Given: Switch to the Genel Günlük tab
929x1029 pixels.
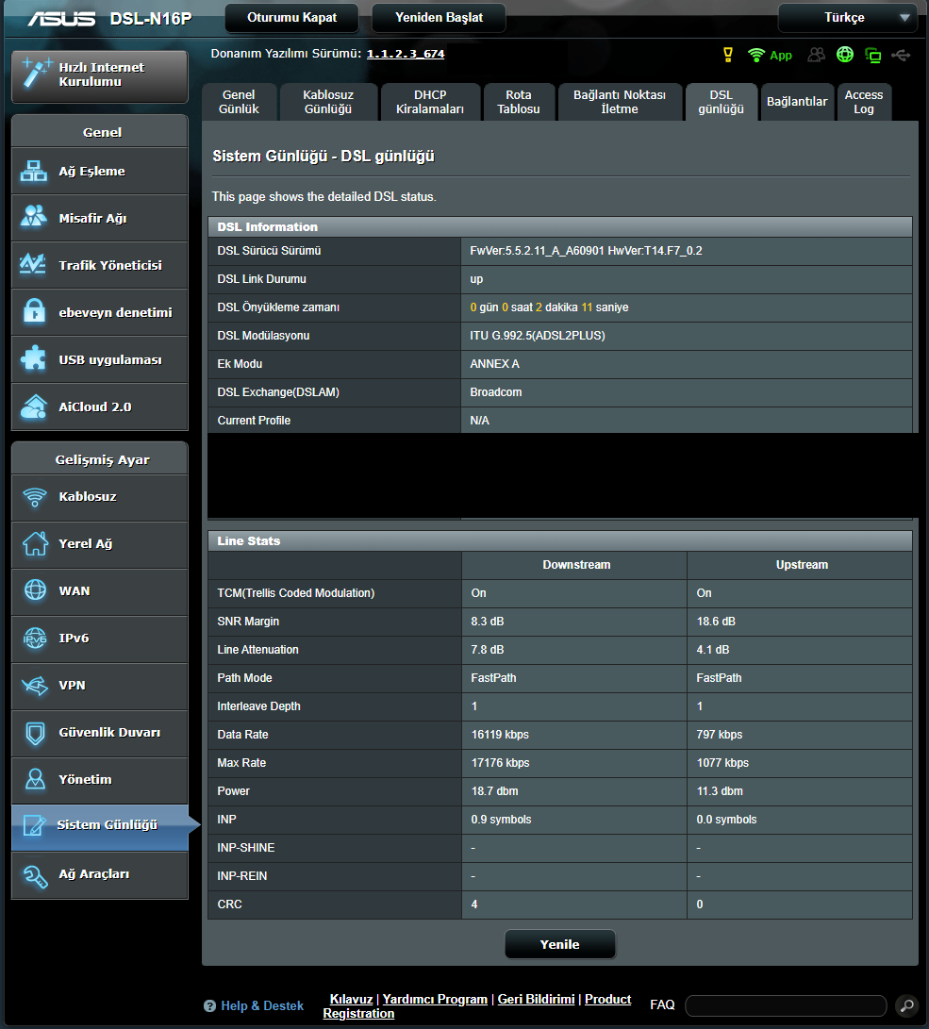Looking at the screenshot, I should pyautogui.click(x=239, y=102).
